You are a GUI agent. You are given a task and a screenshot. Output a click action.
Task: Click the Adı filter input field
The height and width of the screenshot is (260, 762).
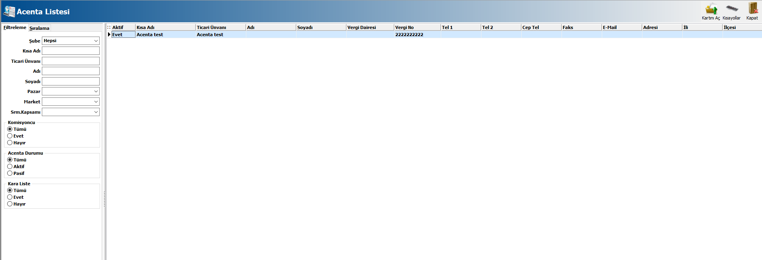tap(71, 71)
